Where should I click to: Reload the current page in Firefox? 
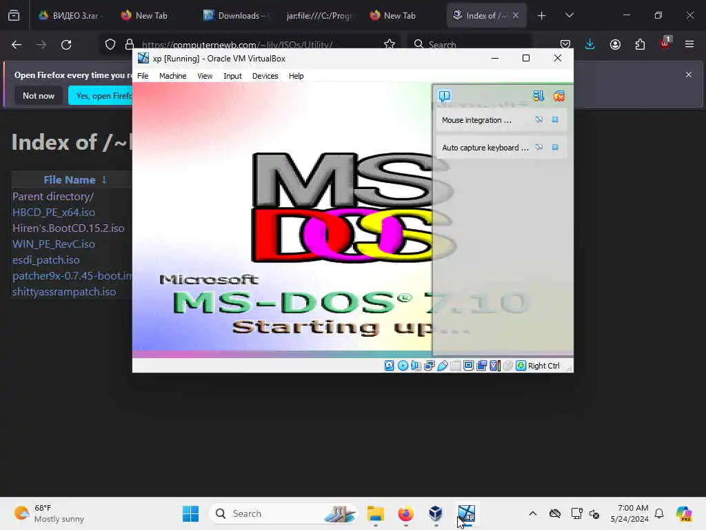[66, 44]
